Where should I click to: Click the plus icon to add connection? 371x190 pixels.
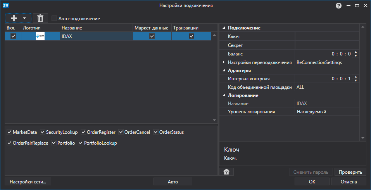(x=14, y=18)
